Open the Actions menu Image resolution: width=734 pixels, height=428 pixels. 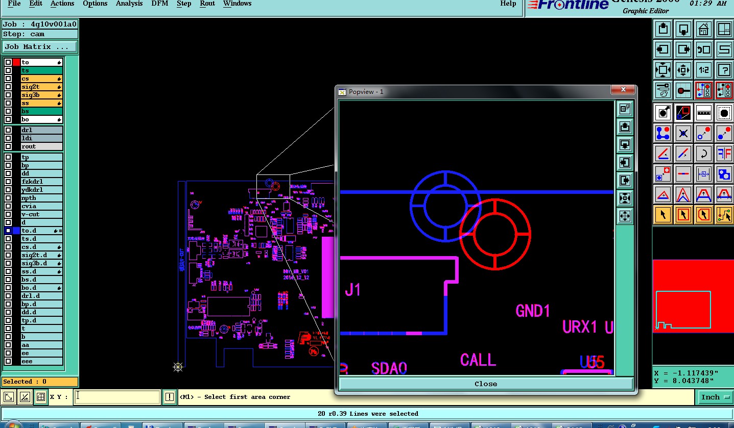(62, 4)
